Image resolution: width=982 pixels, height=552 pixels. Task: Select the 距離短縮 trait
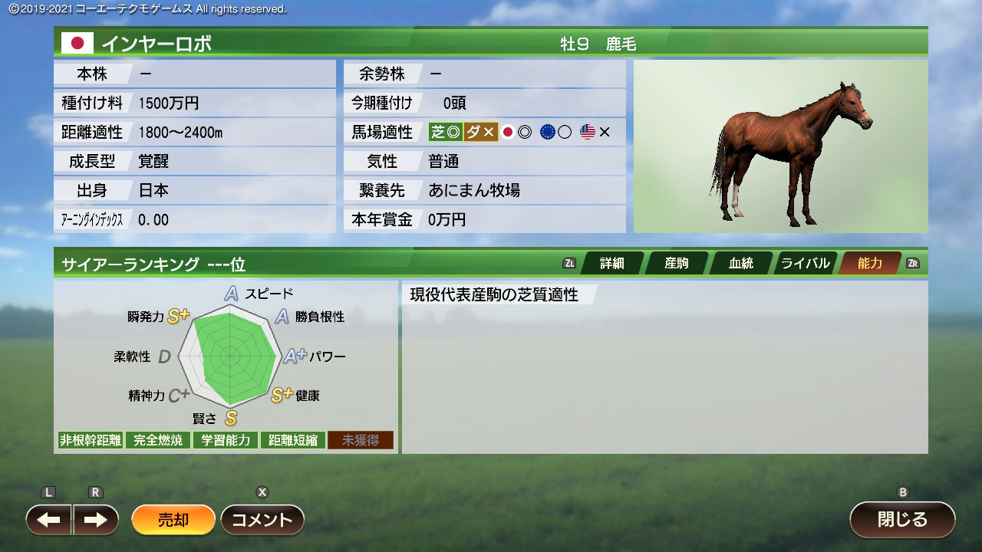[x=293, y=440]
